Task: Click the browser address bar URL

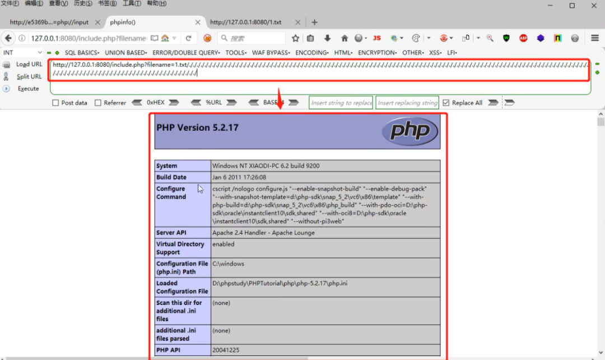Action: [x=89, y=38]
